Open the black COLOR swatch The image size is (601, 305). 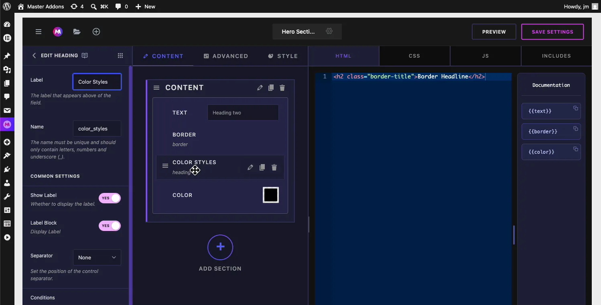coord(271,195)
